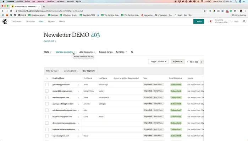Open the Favoritos menu in menu bar
The width and height of the screenshot is (248, 141).
[50, 1]
